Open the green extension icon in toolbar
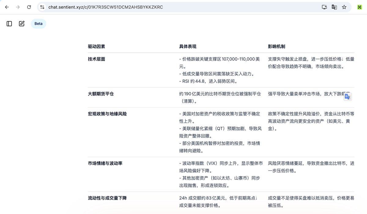 tap(360, 7)
